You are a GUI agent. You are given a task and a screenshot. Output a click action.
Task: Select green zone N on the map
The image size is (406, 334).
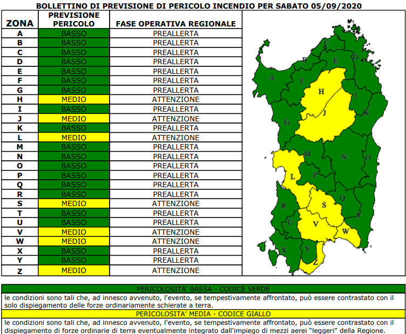coord(343,158)
